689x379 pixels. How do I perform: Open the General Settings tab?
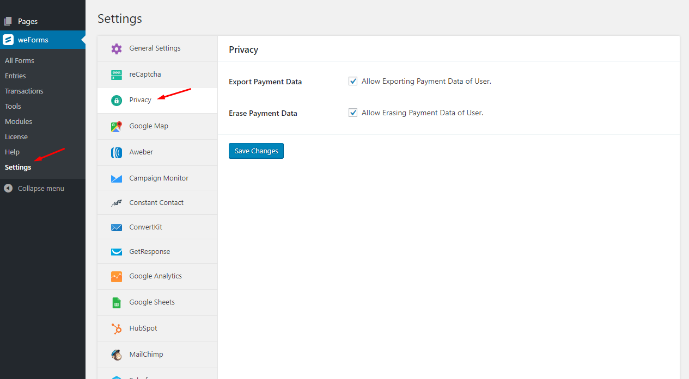[157, 48]
